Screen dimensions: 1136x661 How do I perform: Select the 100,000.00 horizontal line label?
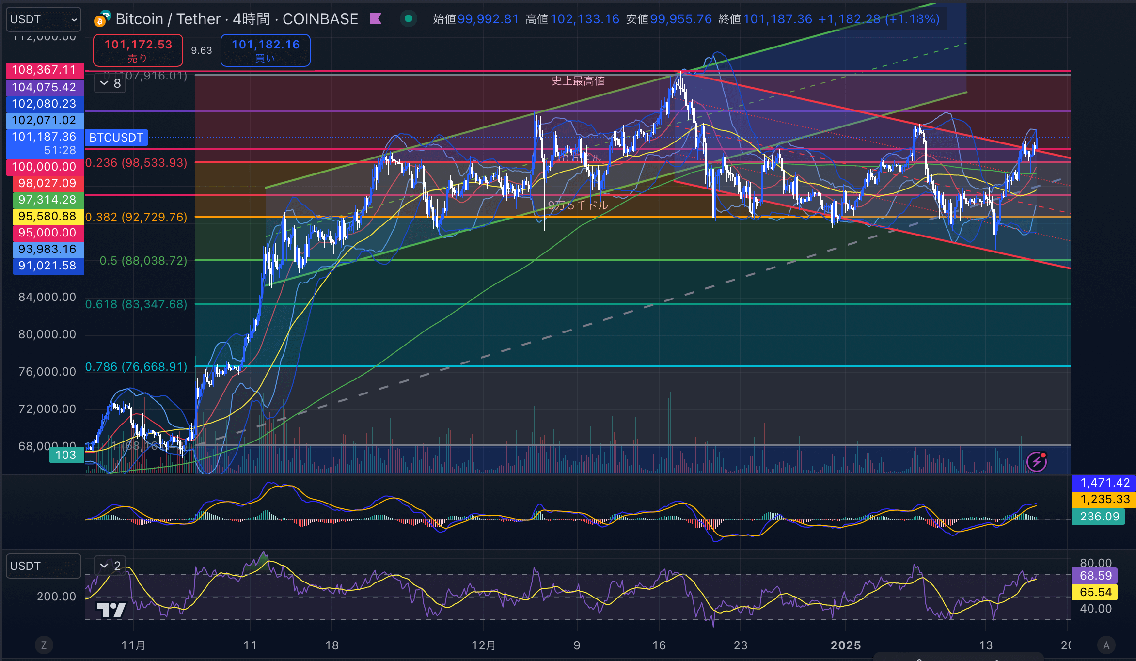coord(45,167)
